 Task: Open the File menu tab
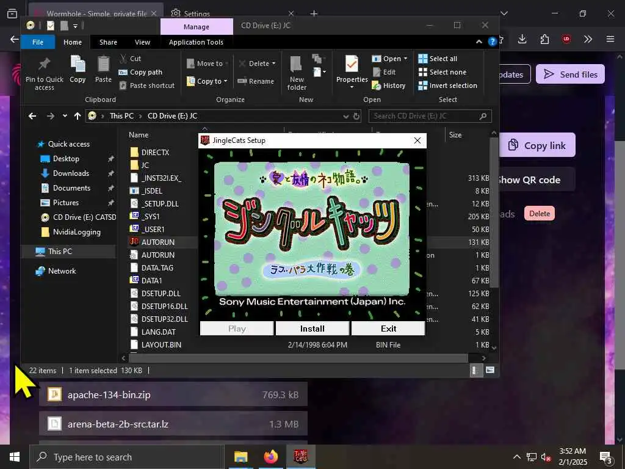pos(38,42)
